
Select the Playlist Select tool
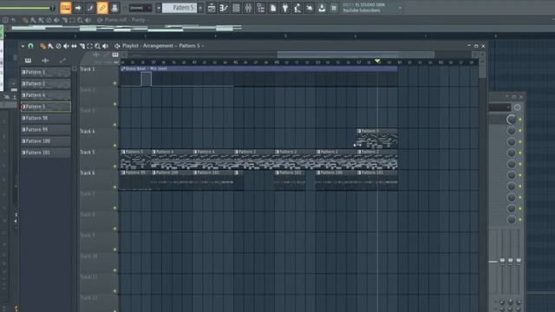[x=90, y=46]
